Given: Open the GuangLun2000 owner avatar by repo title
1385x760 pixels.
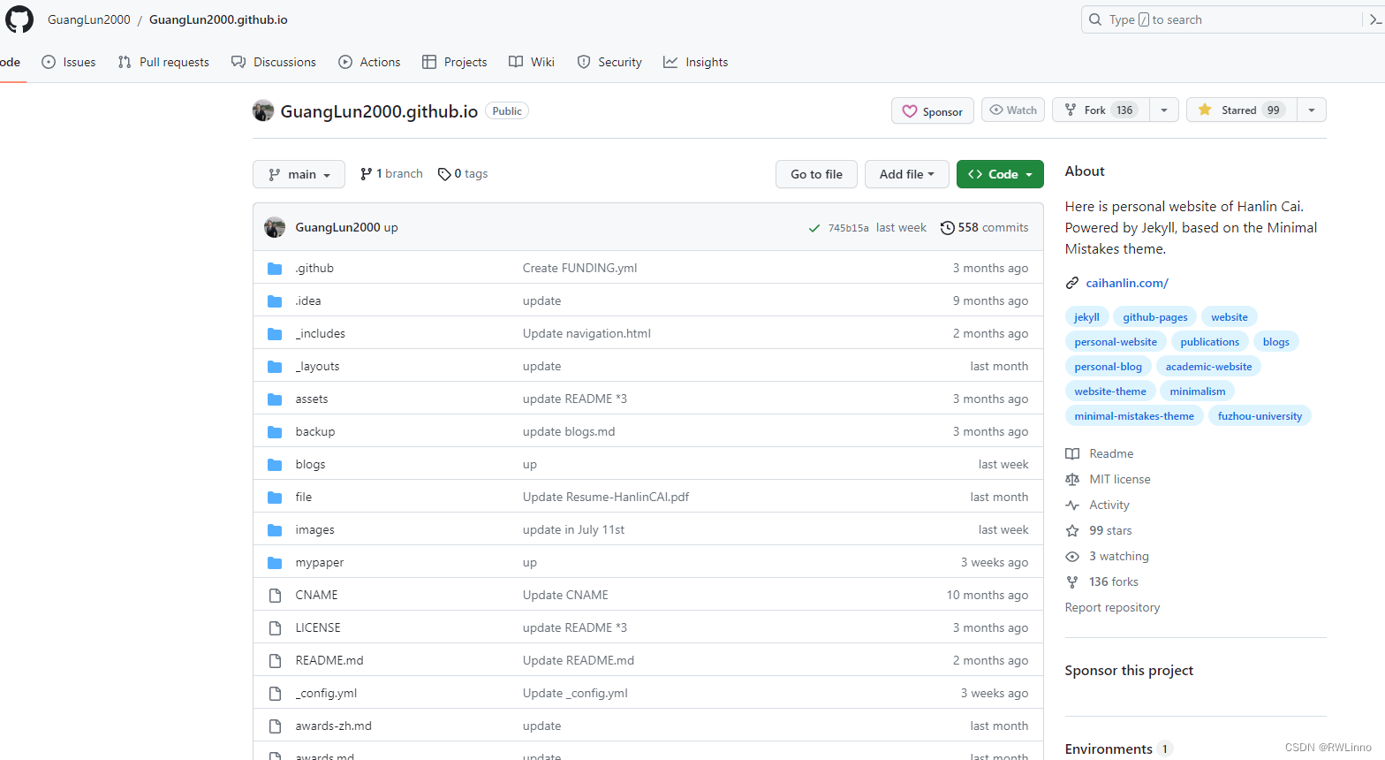Looking at the screenshot, I should [263, 110].
